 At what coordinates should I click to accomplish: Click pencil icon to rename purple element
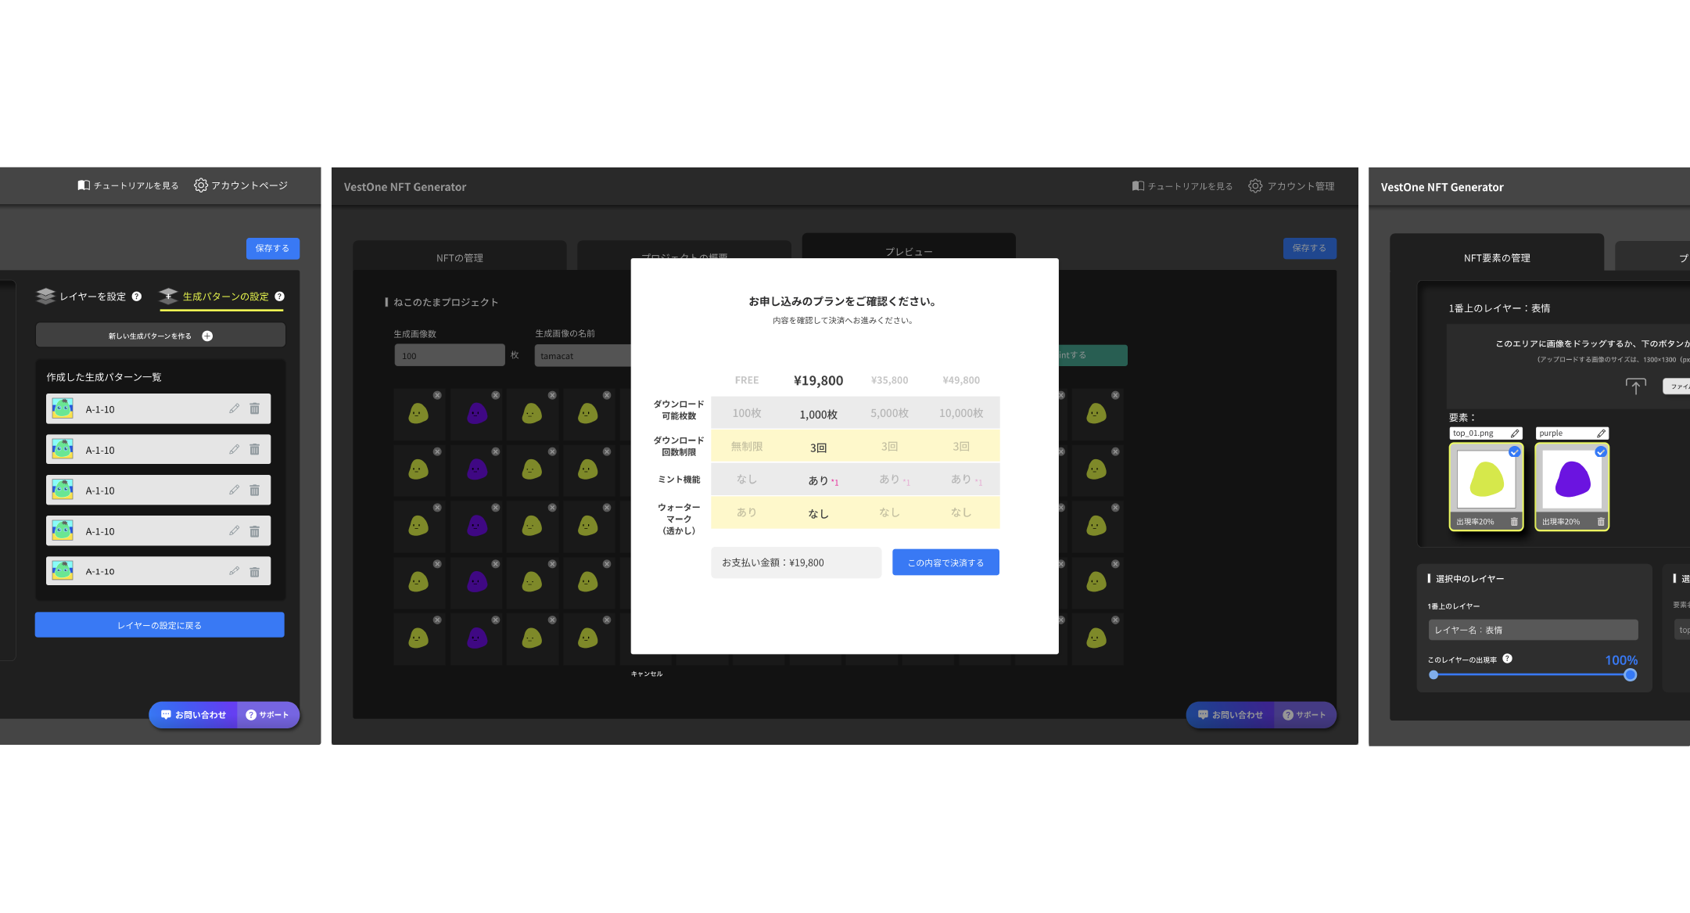pyautogui.click(x=1601, y=433)
